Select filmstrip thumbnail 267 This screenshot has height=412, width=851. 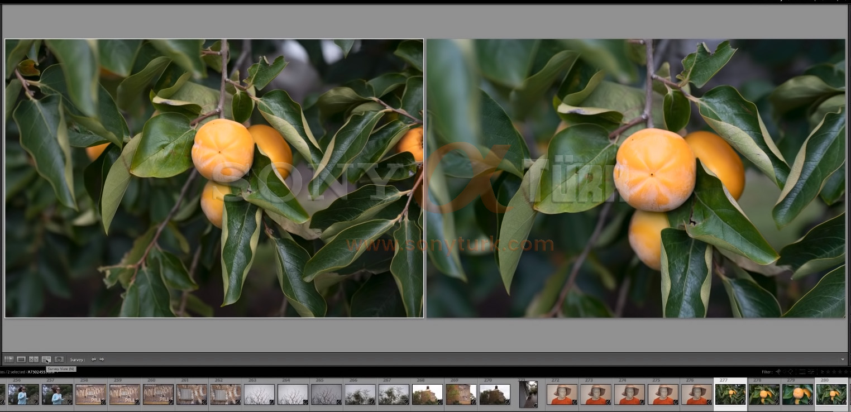point(394,395)
